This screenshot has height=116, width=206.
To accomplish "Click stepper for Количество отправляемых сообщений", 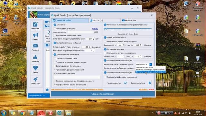I will point(94,51).
